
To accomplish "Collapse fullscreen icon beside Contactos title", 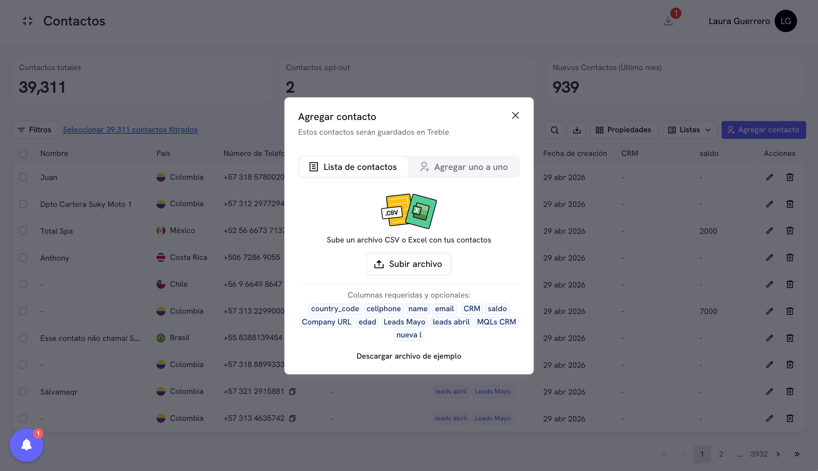I will point(28,21).
